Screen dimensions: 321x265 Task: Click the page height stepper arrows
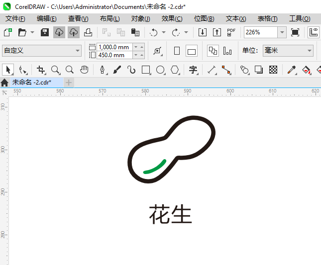138,55
